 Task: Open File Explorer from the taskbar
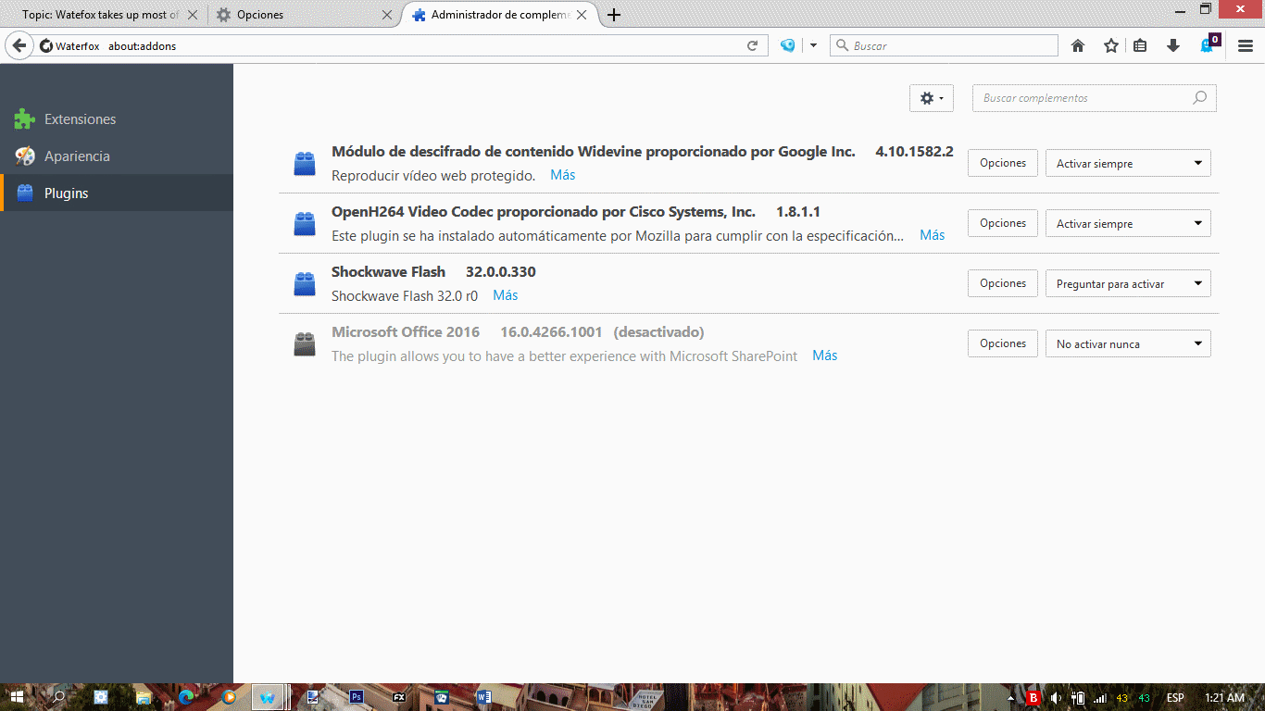[144, 697]
